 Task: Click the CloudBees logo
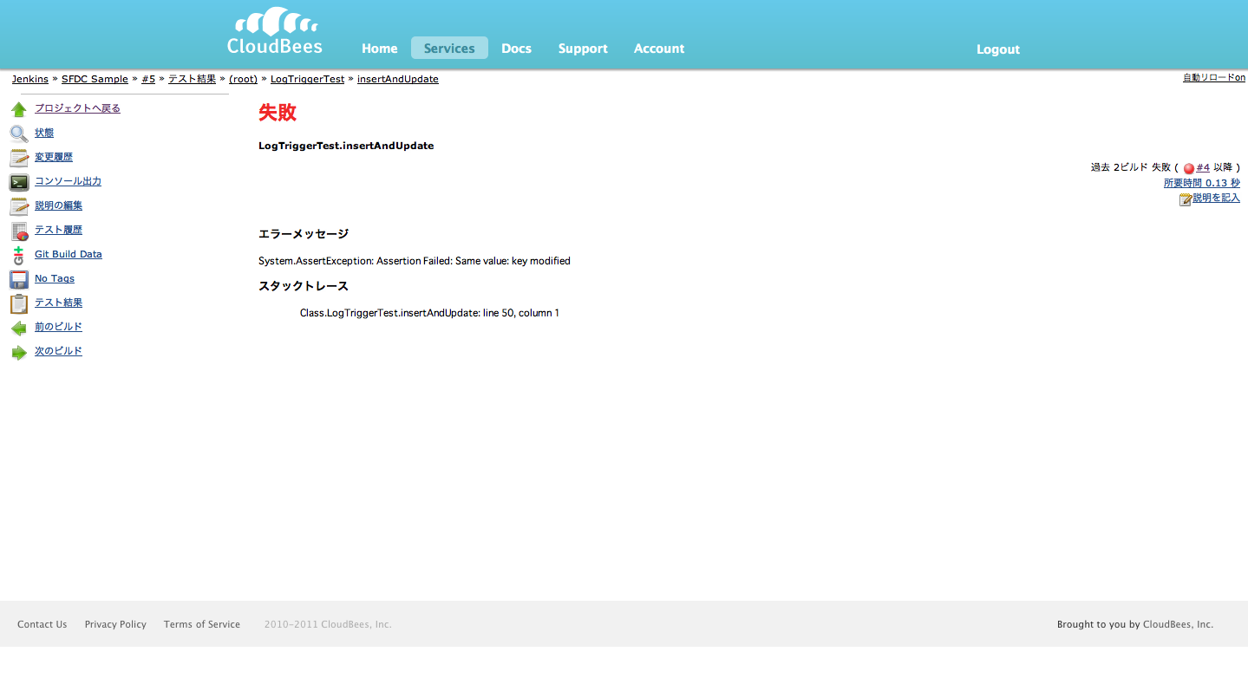click(x=275, y=32)
